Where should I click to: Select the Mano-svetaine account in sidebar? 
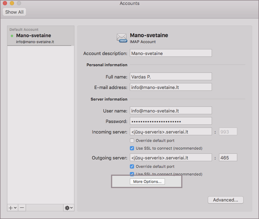click(40, 38)
